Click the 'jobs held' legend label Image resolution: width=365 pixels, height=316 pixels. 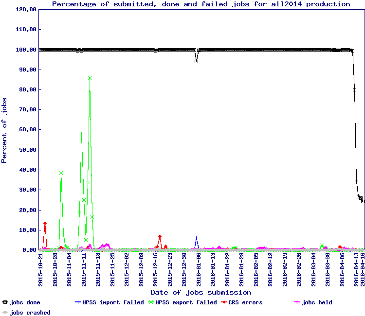317,302
